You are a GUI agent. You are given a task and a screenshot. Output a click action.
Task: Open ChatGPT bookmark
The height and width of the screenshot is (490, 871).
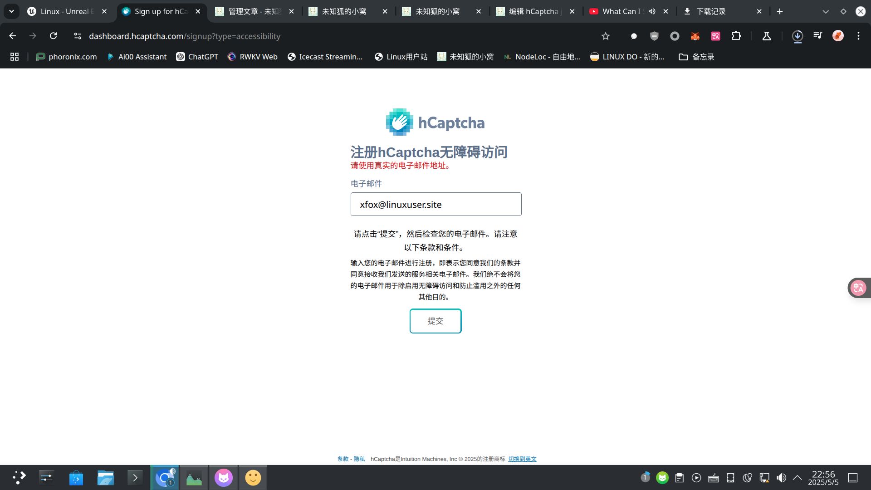197,57
